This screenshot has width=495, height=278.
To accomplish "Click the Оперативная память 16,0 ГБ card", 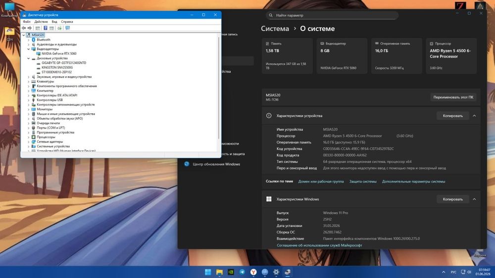I will (x=396, y=56).
